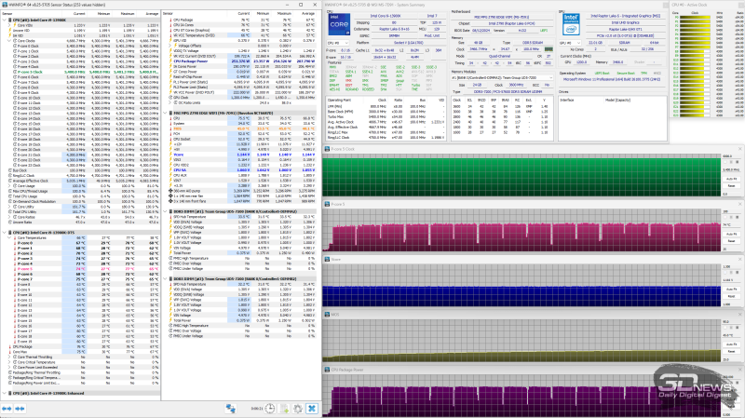Viewport: 745px width, 418px height.
Task: Click the settings gear icon in sensor toolbar
Action: click(x=297, y=408)
